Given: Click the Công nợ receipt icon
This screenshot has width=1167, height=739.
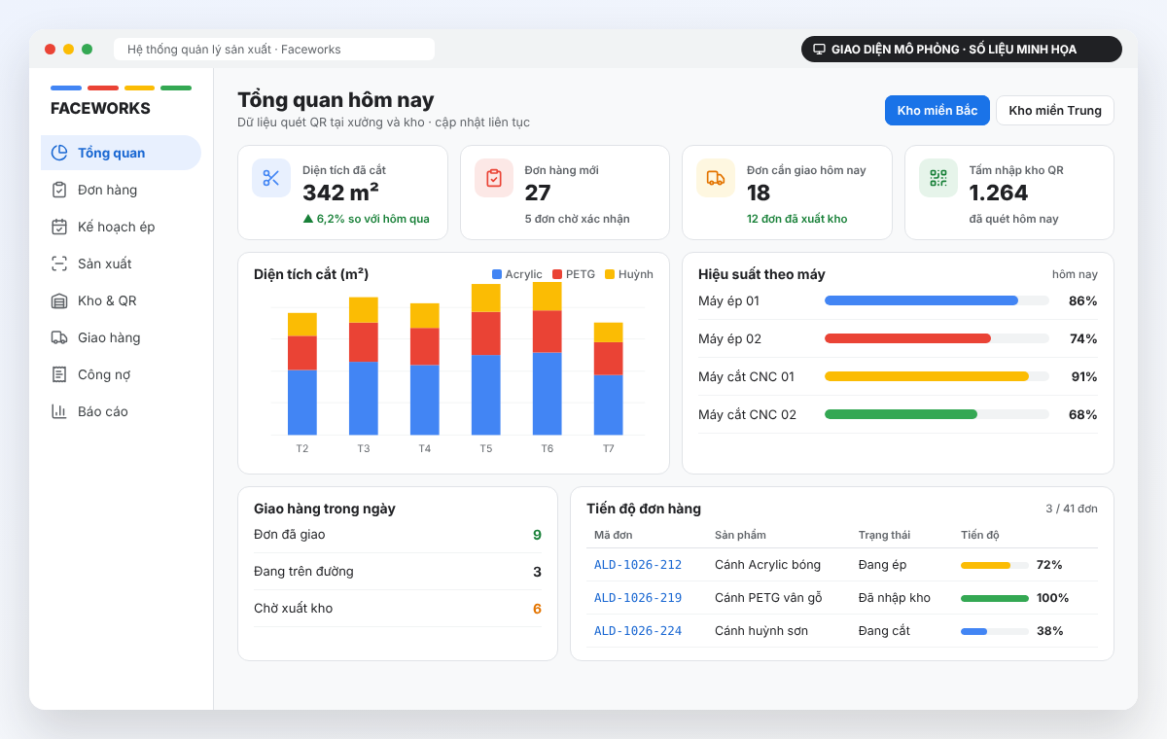Looking at the screenshot, I should [x=59, y=374].
